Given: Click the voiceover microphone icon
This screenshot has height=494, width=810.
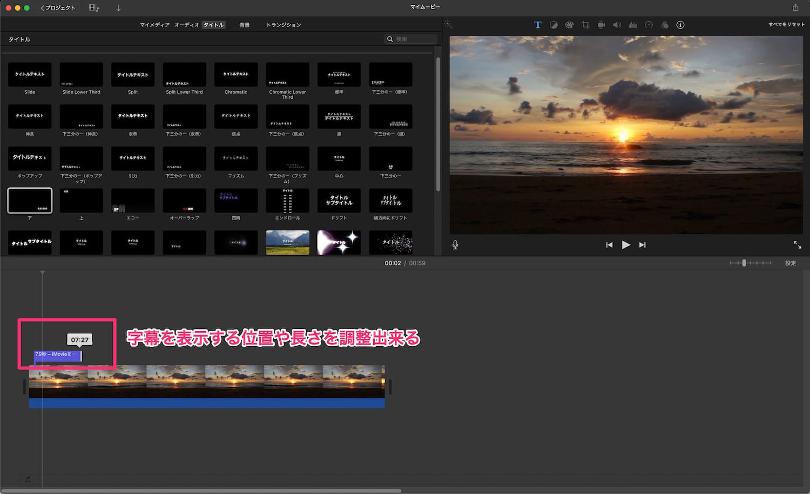Looking at the screenshot, I should click(455, 245).
